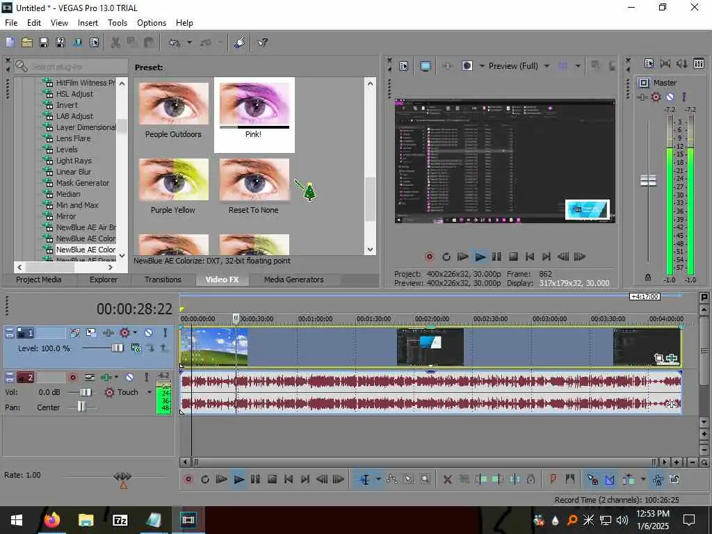Click the Record button under preview
Screen dimensions: 712x534
pyautogui.click(x=429, y=257)
